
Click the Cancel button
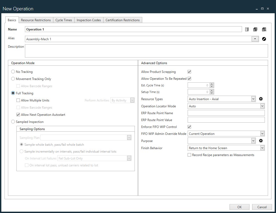click(x=262, y=207)
